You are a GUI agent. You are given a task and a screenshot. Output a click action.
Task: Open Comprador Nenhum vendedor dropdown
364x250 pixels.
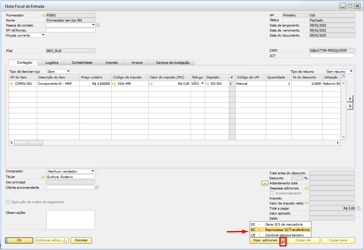click(x=93, y=171)
